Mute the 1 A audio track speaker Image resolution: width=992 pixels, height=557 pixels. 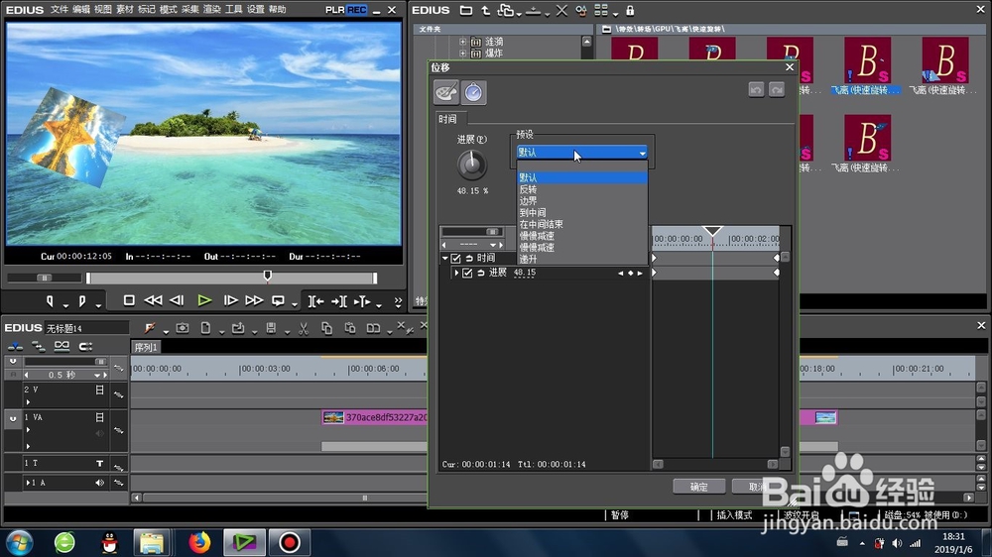(99, 483)
